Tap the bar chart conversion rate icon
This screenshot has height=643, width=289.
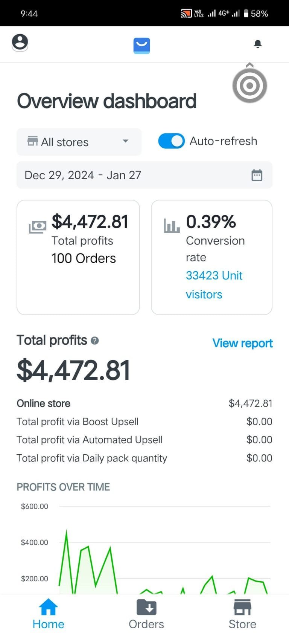[x=172, y=226]
